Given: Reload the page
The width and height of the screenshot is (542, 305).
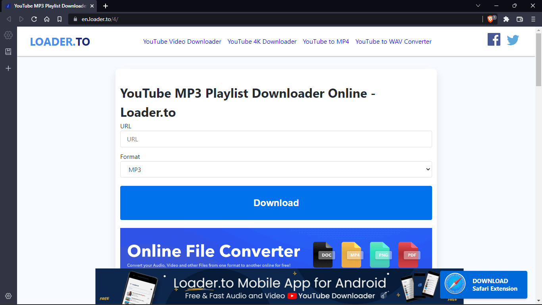Looking at the screenshot, I should coord(34,19).
